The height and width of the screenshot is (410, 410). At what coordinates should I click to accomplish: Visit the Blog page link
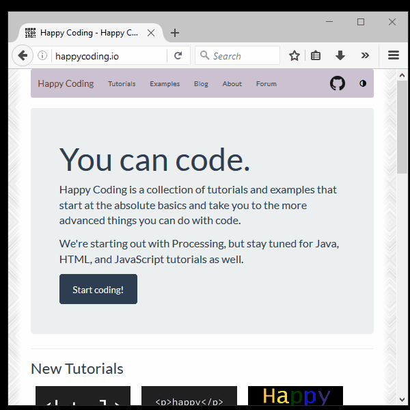(x=201, y=84)
